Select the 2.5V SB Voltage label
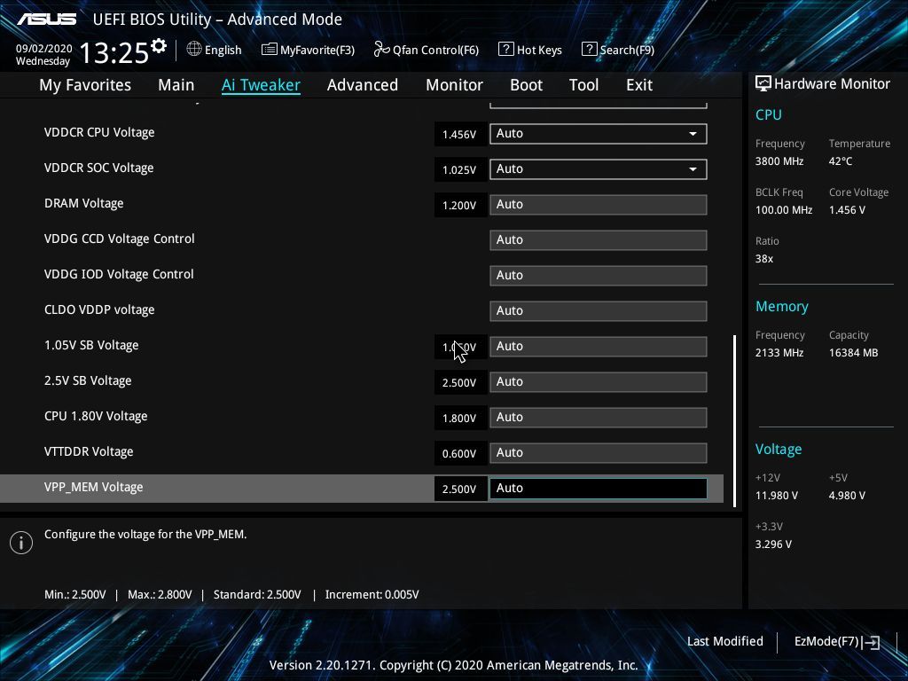Viewport: 908px width, 681px height. click(88, 380)
